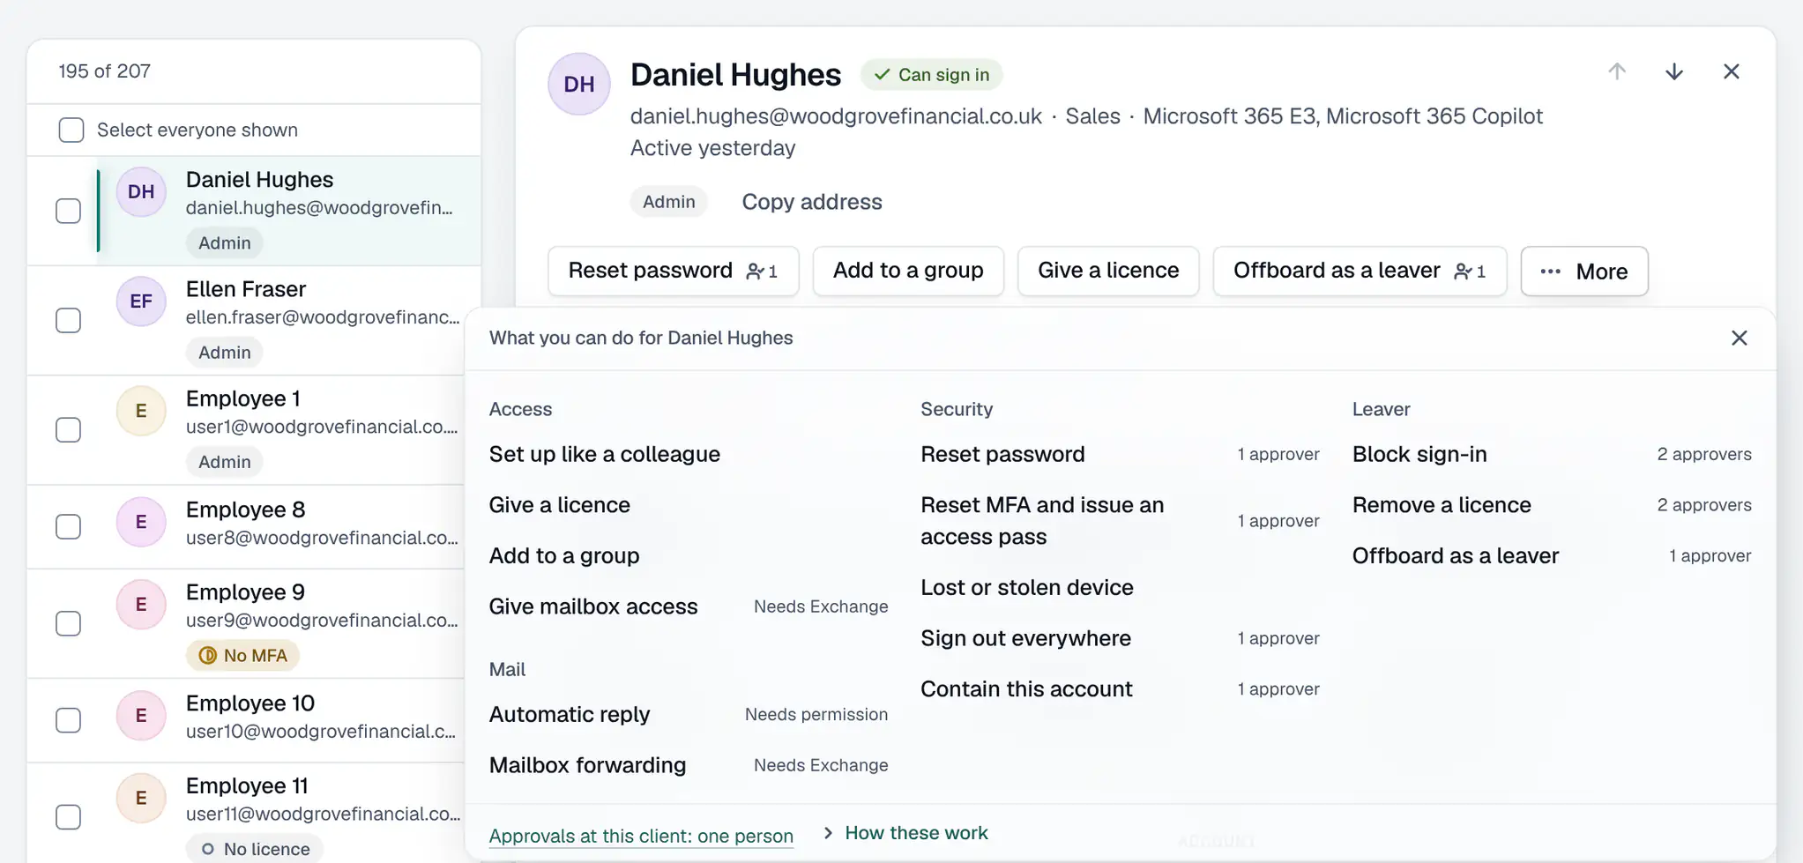Open Approvals at this client: one person link

641,836
